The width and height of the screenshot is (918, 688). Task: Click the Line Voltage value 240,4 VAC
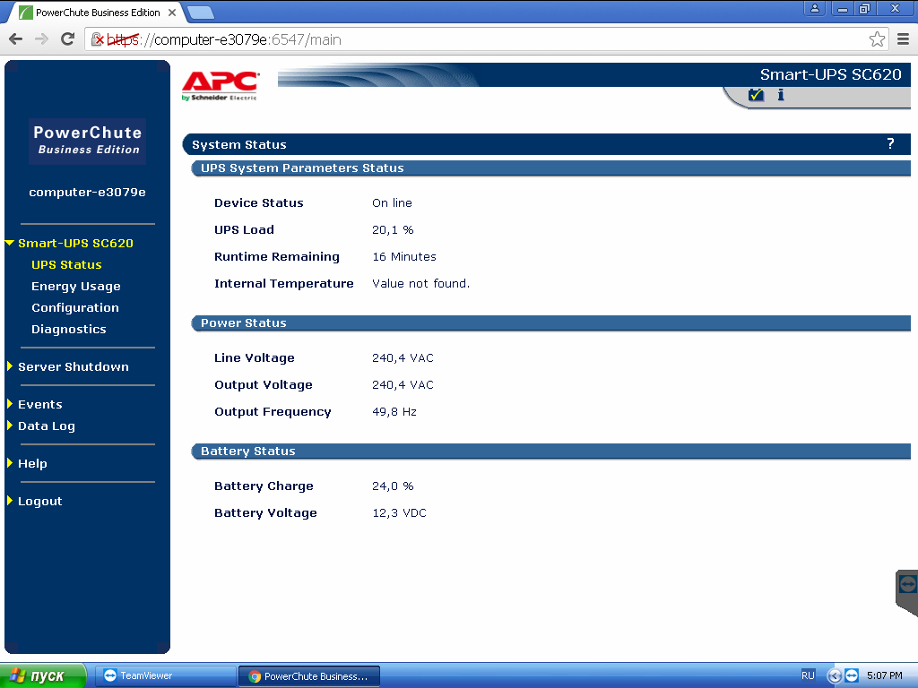pyautogui.click(x=403, y=357)
